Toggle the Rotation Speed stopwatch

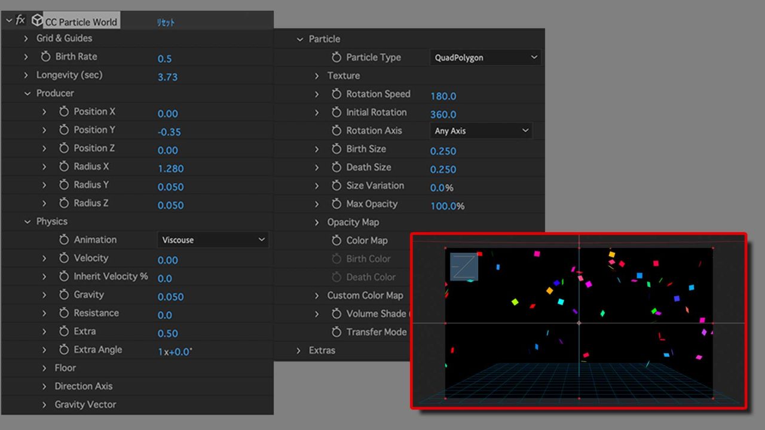336,94
